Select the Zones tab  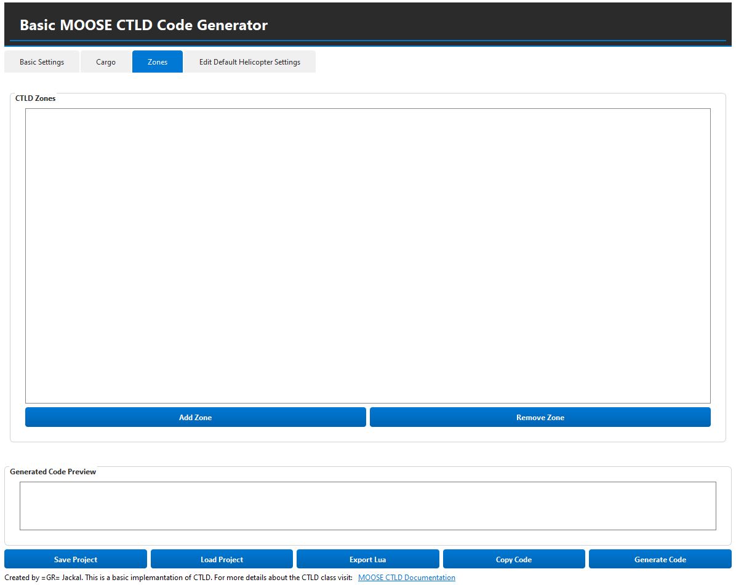(x=158, y=62)
